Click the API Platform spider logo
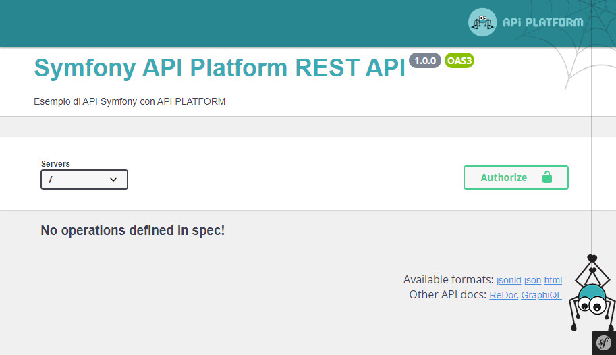Screen dimensions: 616x355 482,22
